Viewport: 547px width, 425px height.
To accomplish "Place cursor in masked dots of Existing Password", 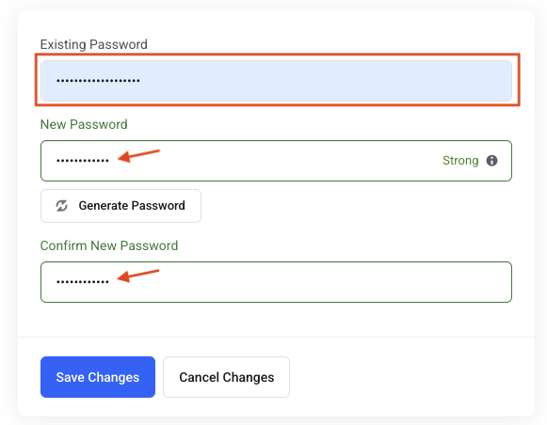I will click(98, 81).
